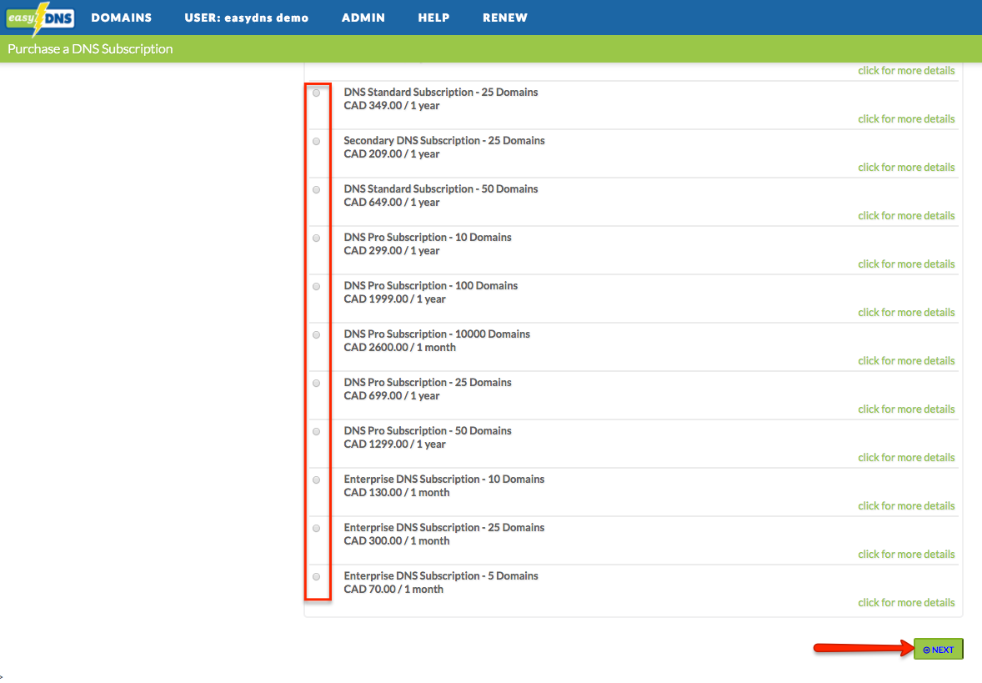Open the USER: easydns demo menu
The image size is (982, 683).
(x=246, y=18)
